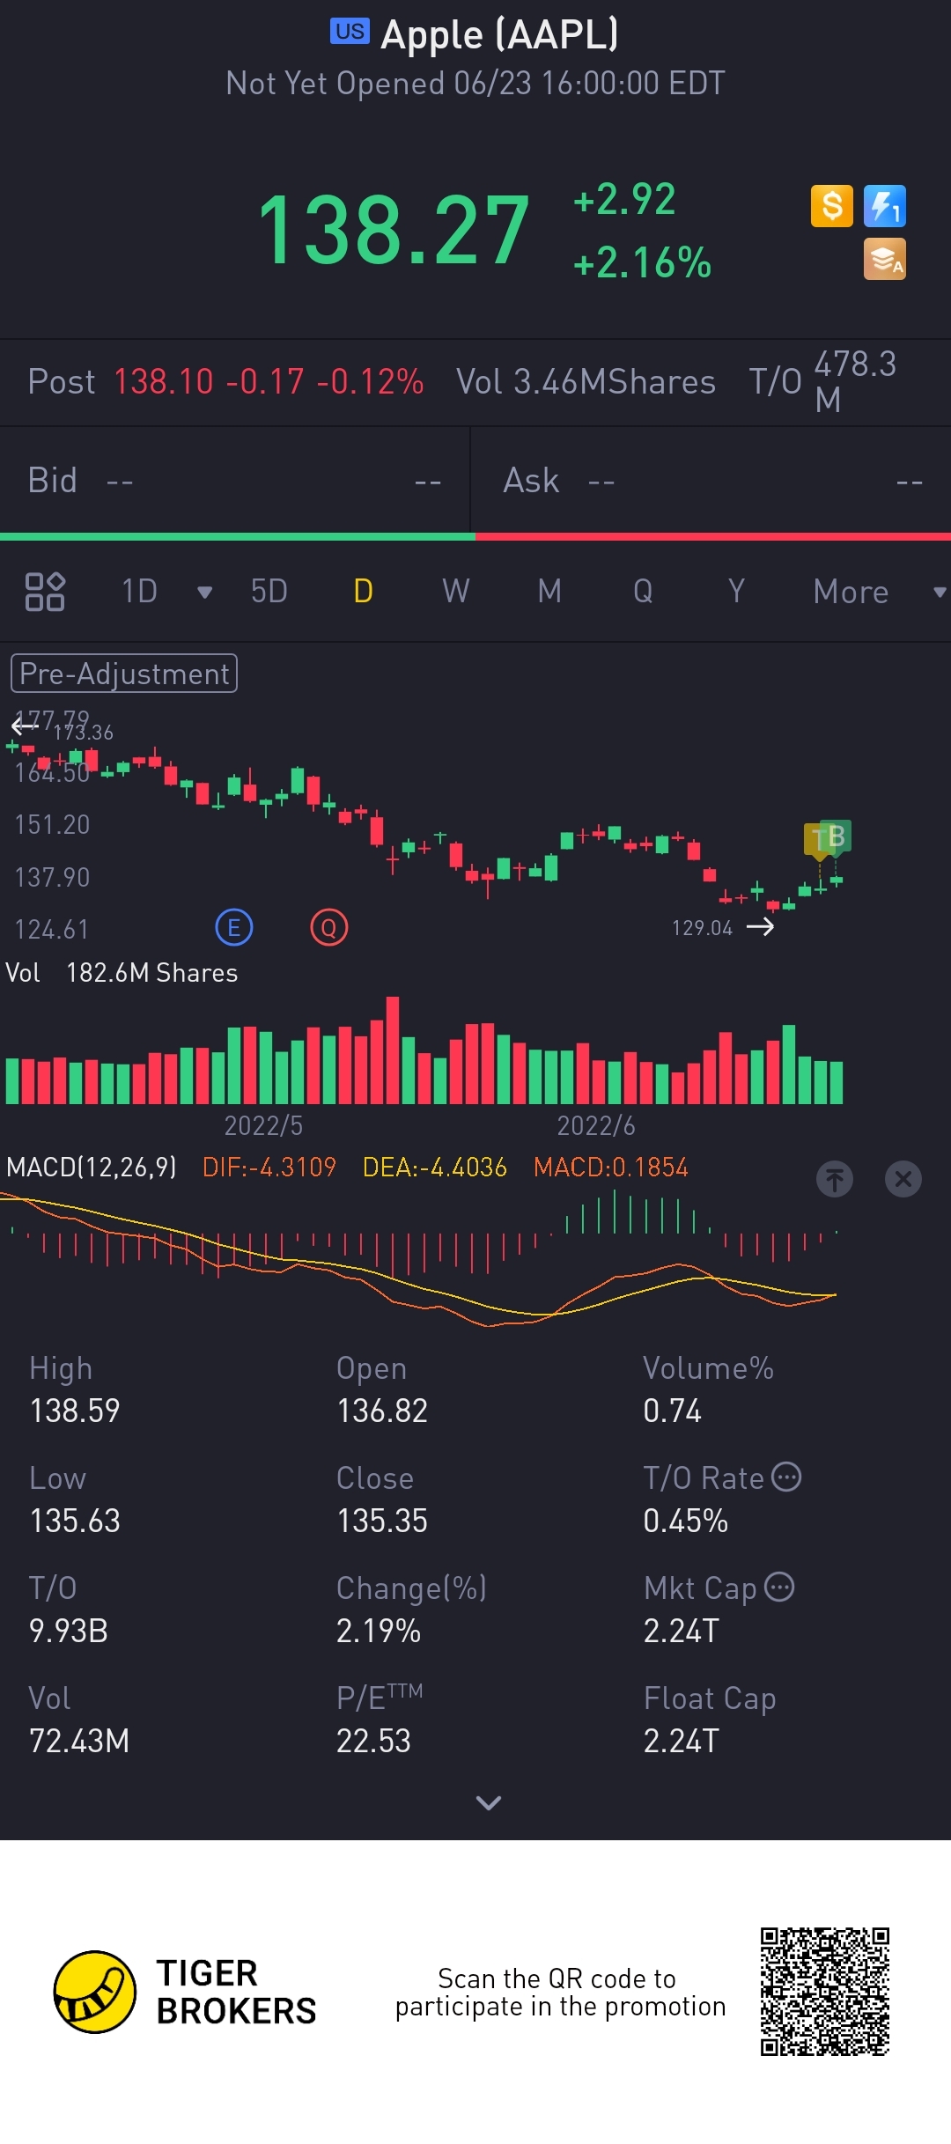The width and height of the screenshot is (951, 2144).
Task: Tap the High value 138.59
Action: (75, 1411)
